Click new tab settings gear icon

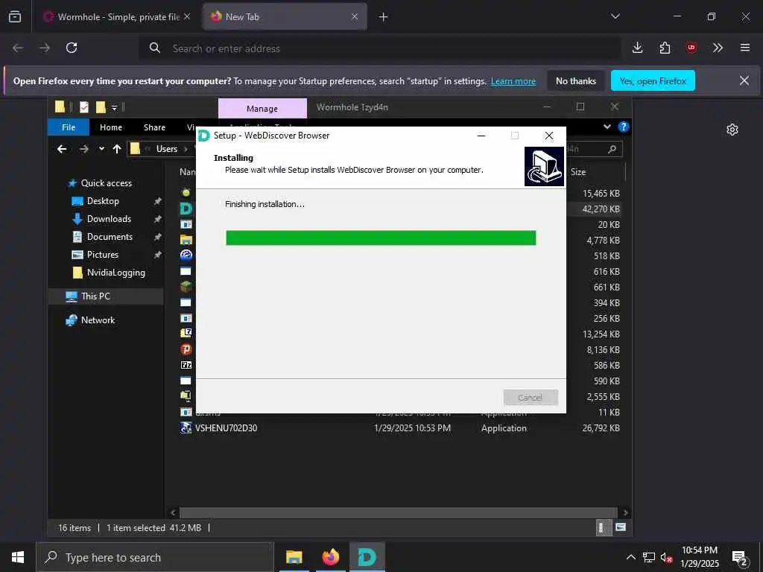(732, 130)
